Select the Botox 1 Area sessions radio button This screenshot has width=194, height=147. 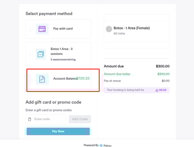31,55
